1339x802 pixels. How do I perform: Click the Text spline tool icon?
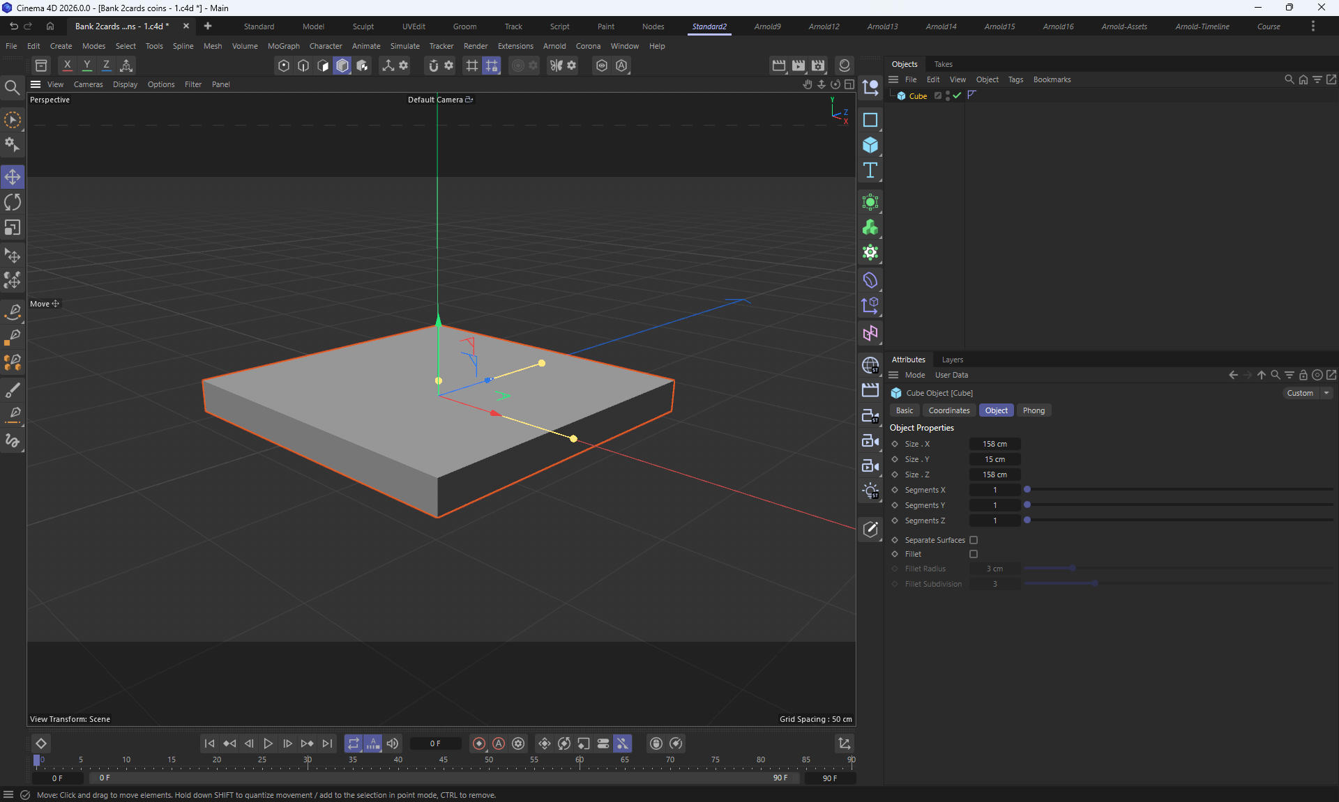click(x=870, y=171)
